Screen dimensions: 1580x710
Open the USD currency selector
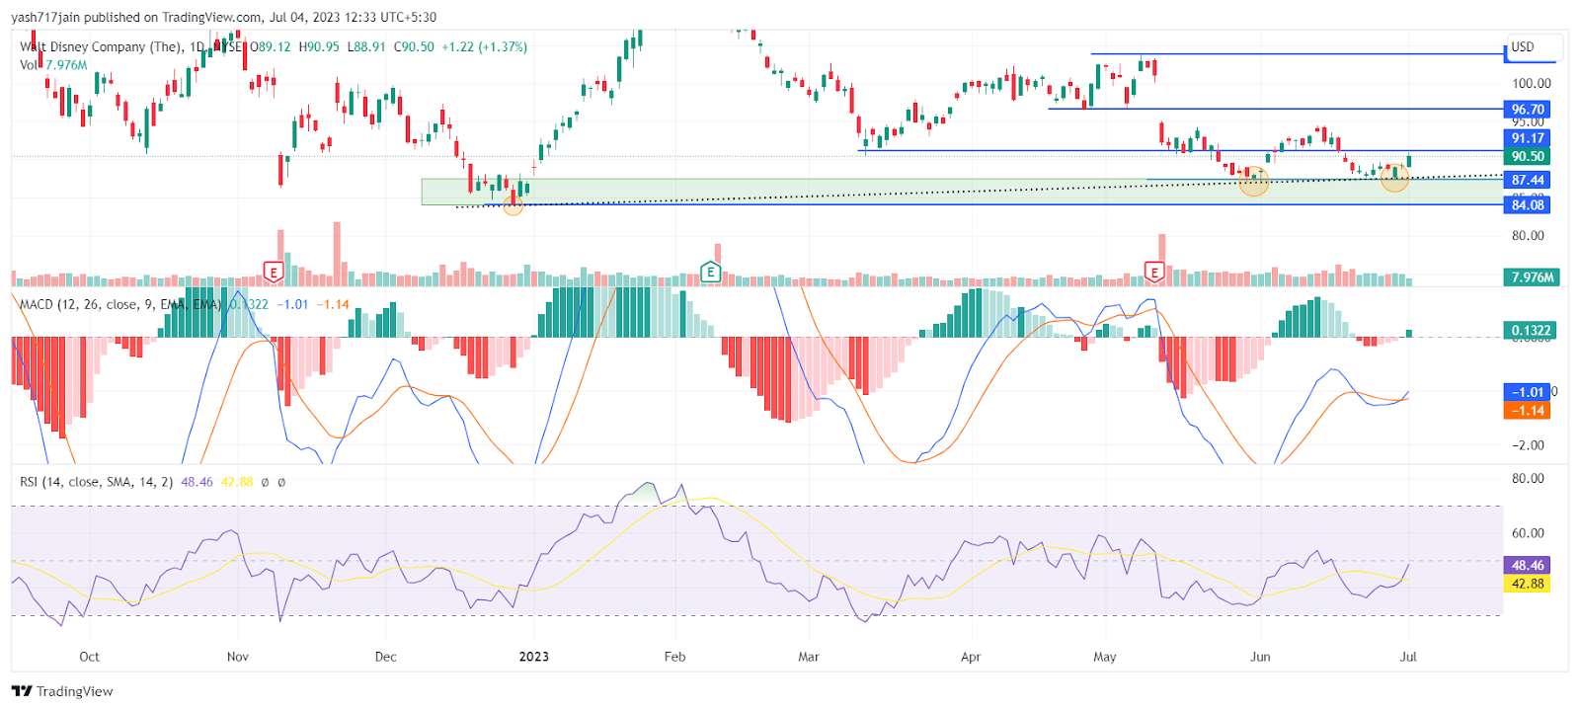point(1535,47)
